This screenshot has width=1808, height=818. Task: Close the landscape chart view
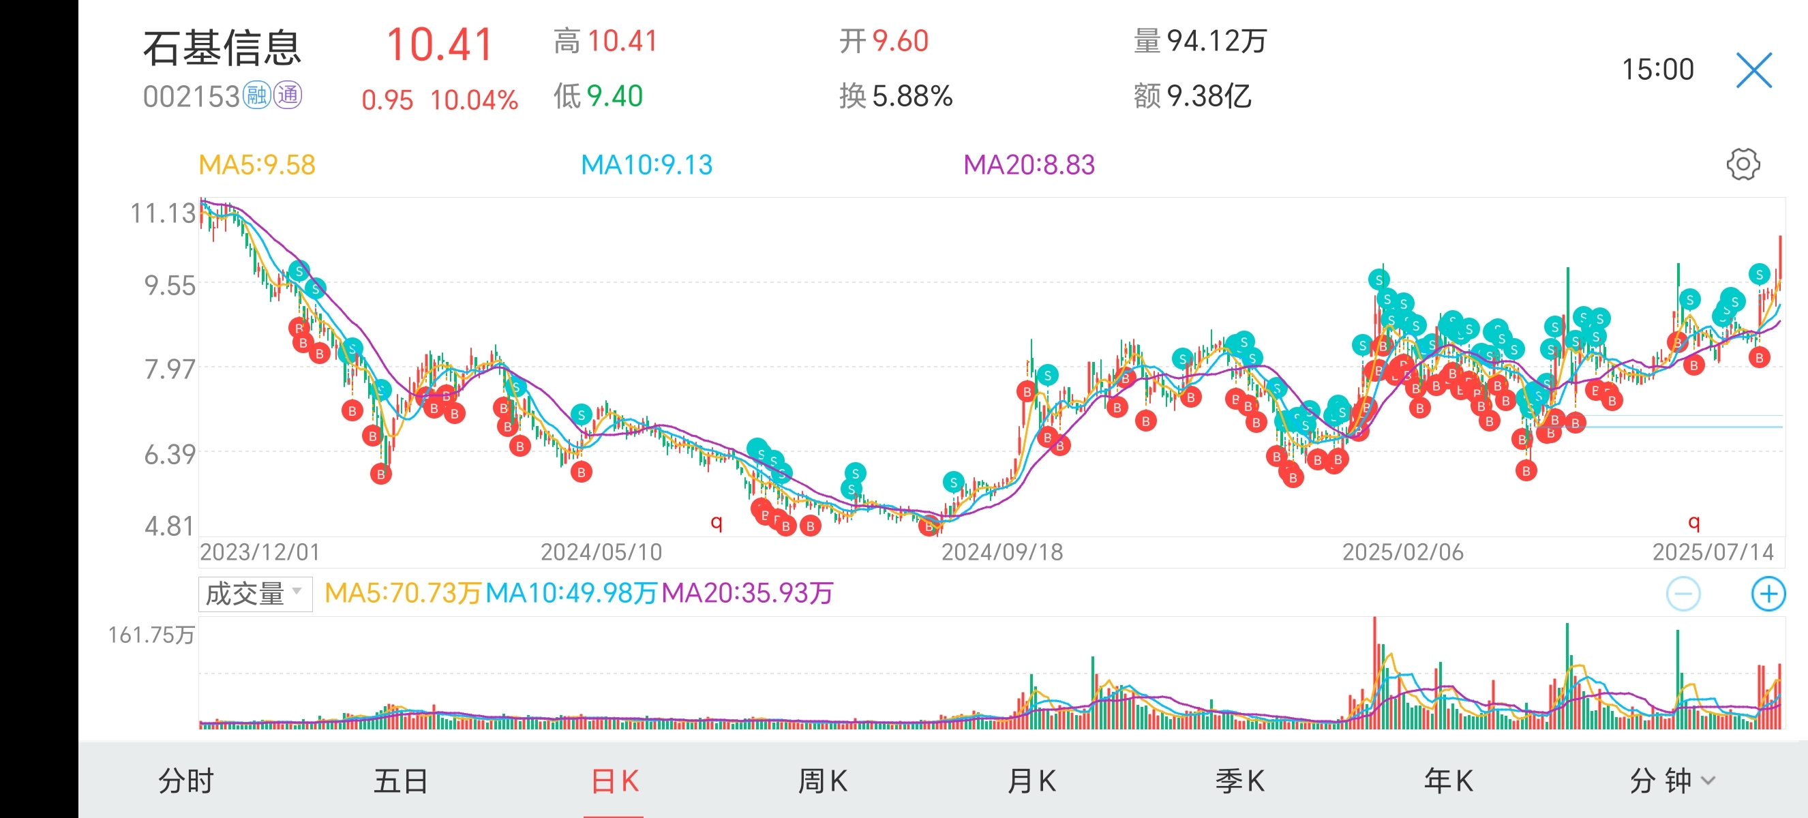point(1754,70)
